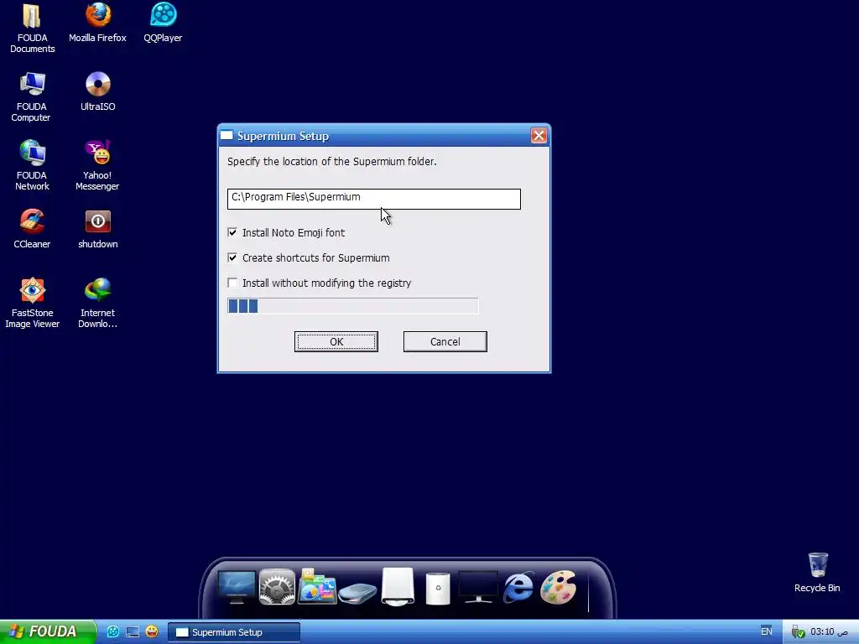Click the white trash can dock icon
Image resolution: width=859 pixels, height=644 pixels.
(438, 589)
